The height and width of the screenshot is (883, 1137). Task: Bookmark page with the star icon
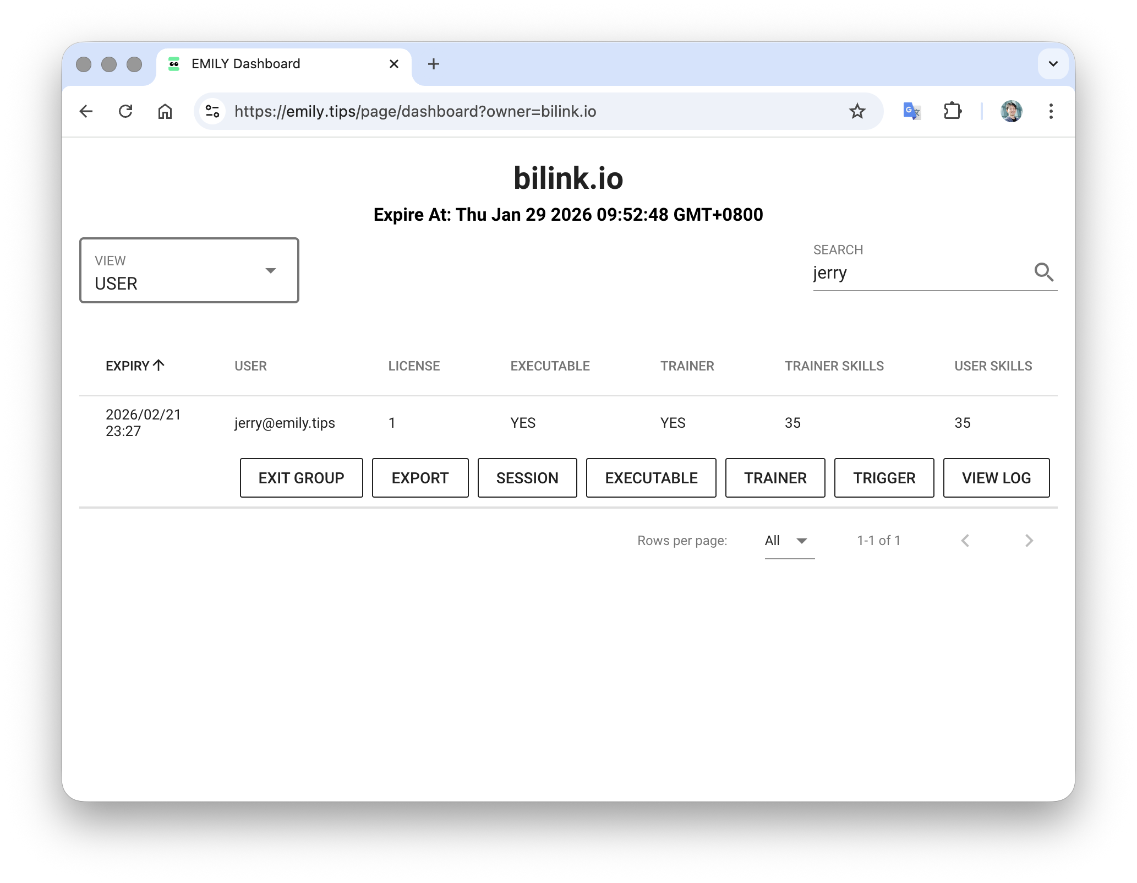click(x=857, y=112)
